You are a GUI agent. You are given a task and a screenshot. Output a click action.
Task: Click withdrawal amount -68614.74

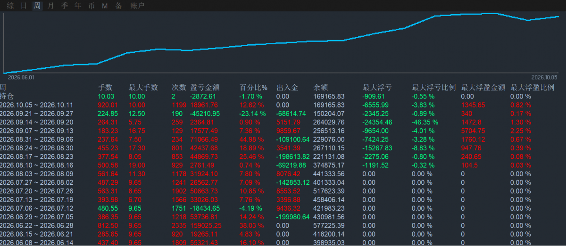291,114
